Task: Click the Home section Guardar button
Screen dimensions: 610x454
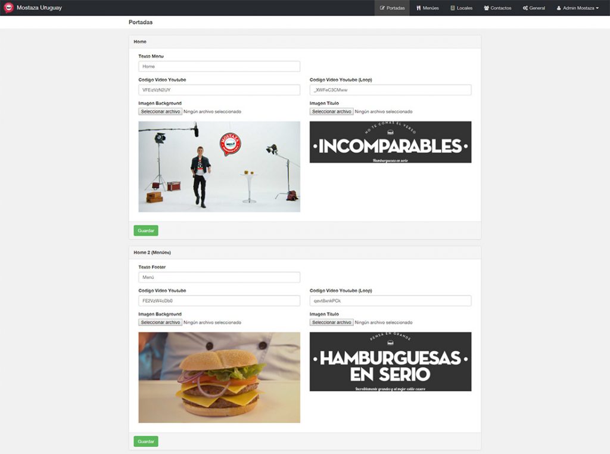Action: click(x=146, y=231)
